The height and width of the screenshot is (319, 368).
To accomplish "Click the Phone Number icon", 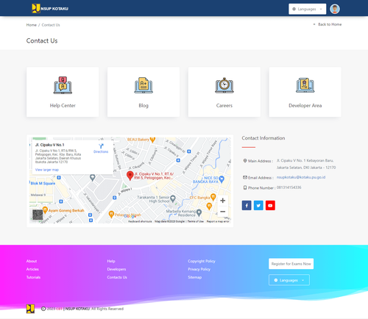I will click(x=245, y=187).
